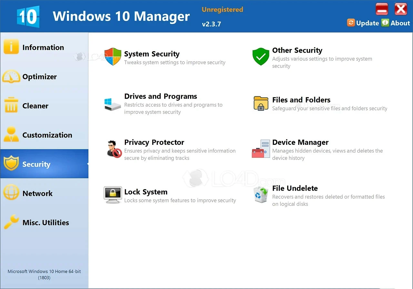This screenshot has height=289, width=413.
Task: Open Lock System padlock monitor icon
Action: click(113, 195)
